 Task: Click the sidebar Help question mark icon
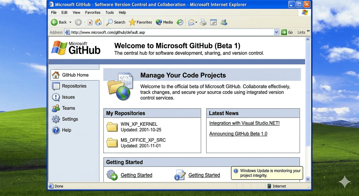[56, 130]
